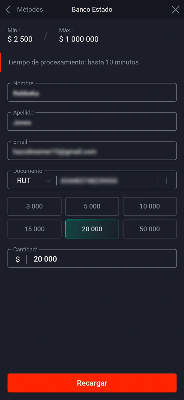184x400 pixels.
Task: Click the dollar sign currency icon
Action: (x=18, y=259)
